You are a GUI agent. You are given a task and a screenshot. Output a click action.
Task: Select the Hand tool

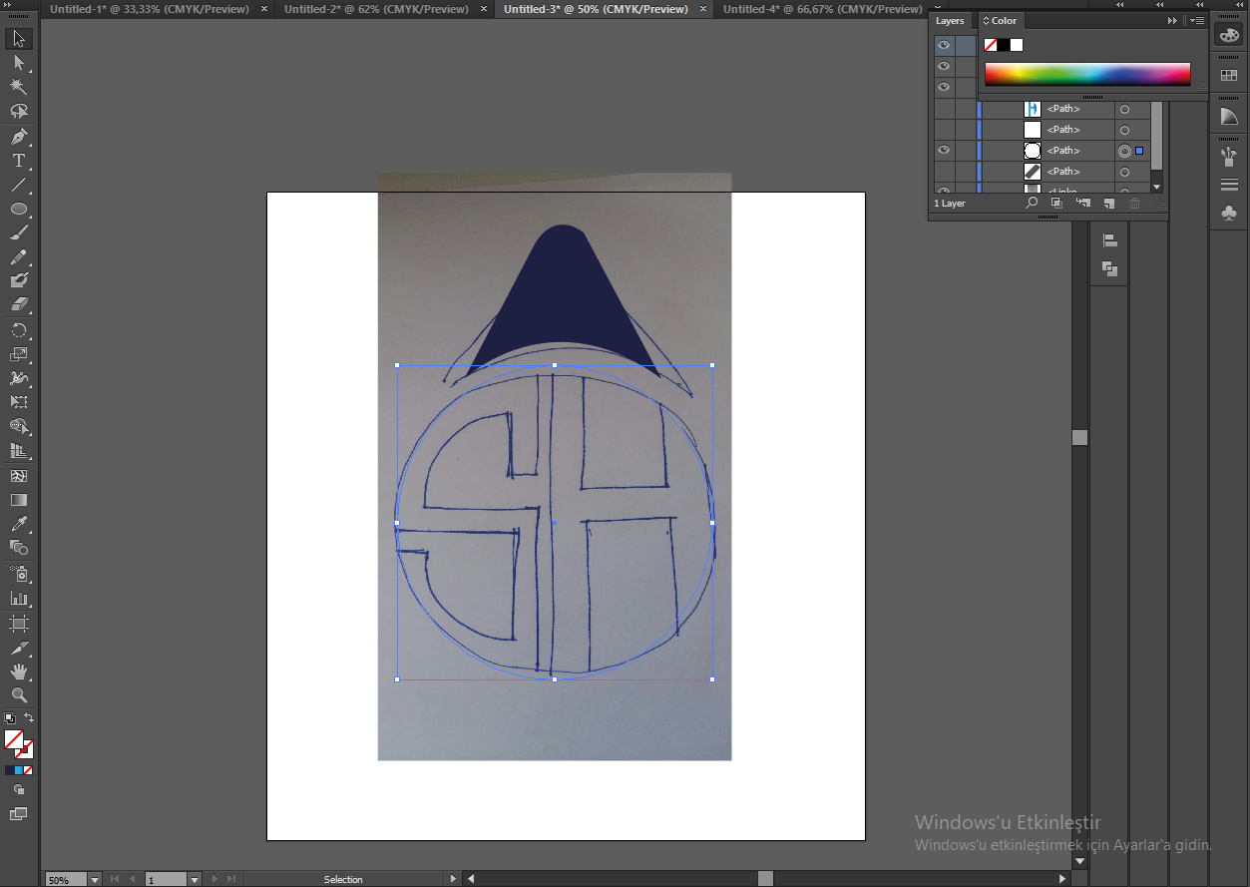(x=19, y=672)
